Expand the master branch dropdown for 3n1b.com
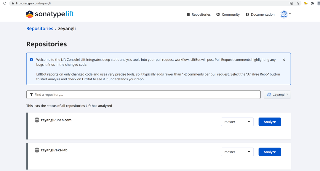320x171 pixels. click(237, 122)
